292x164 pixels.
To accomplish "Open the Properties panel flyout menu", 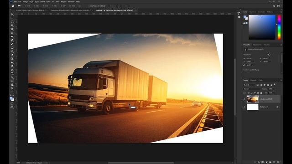I will tap(281, 45).
